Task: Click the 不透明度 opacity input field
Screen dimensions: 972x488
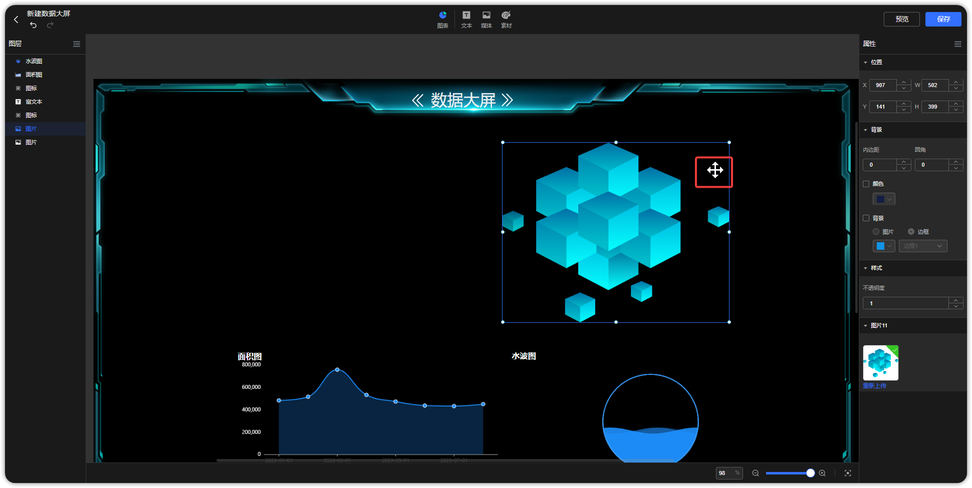Action: click(906, 303)
